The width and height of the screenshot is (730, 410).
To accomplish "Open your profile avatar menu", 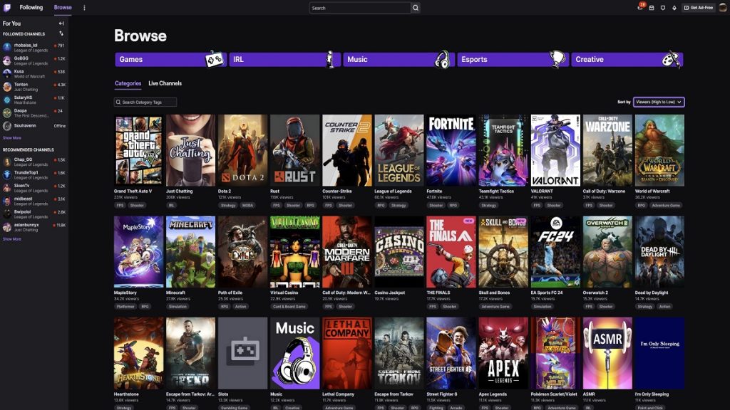I will point(721,7).
